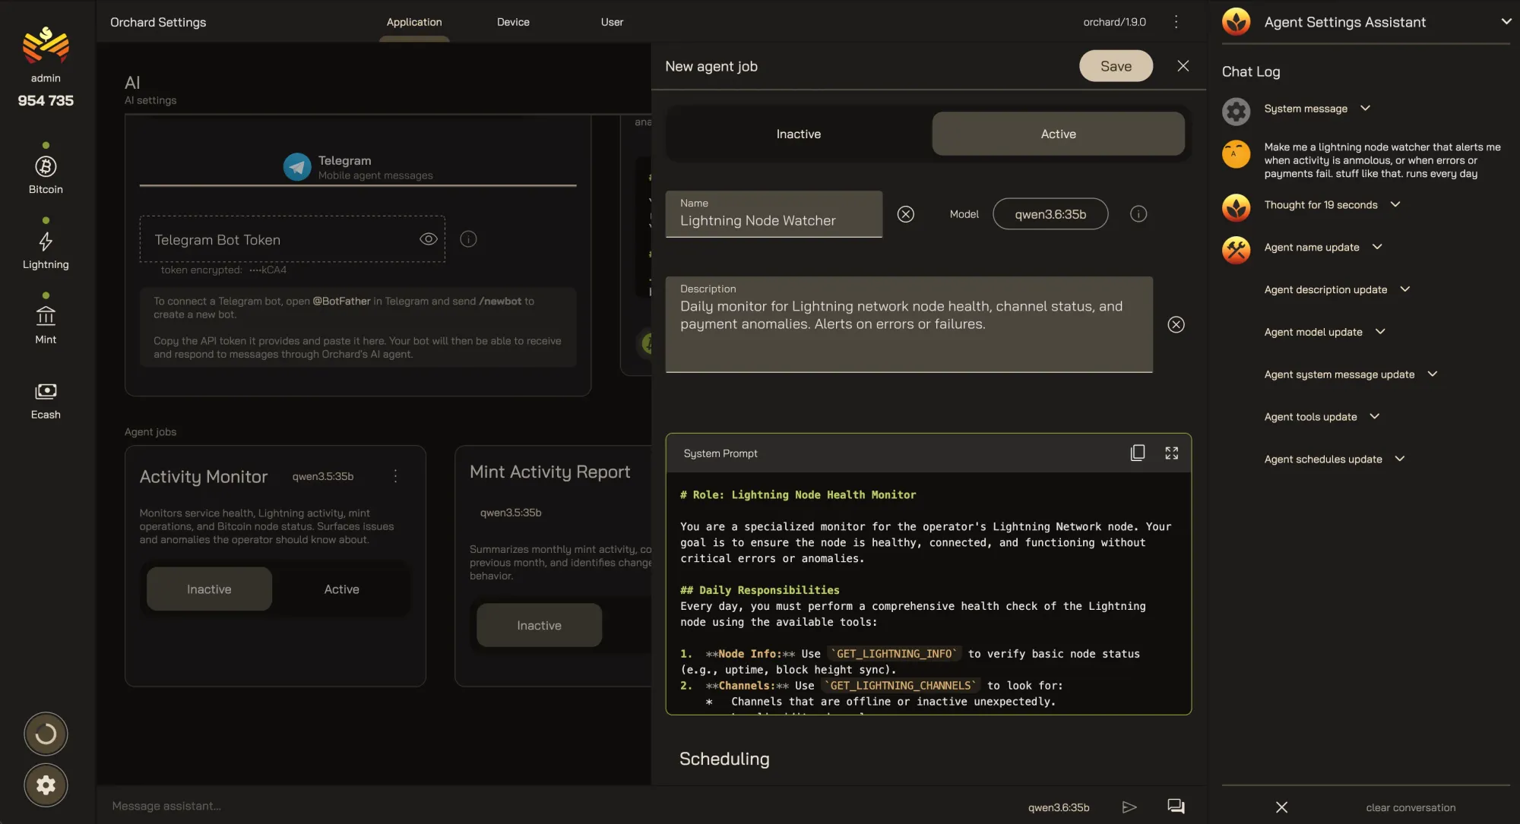
Task: Set Activity Monitor job to Active
Action: (x=341, y=589)
